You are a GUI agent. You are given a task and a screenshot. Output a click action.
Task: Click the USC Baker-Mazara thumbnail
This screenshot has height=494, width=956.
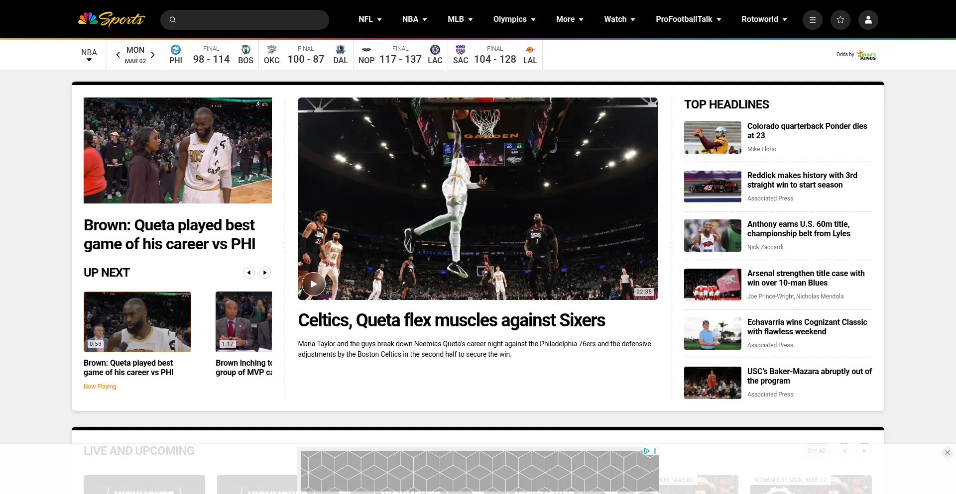coord(713,383)
